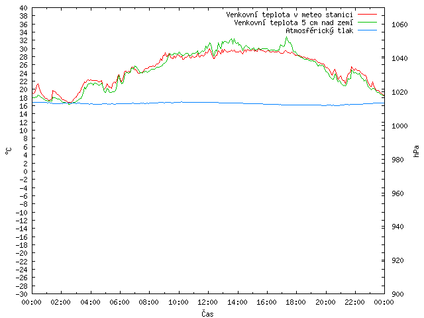The height and width of the screenshot is (318, 424).
Task: Click the right axis value 920
Action: pos(397,260)
